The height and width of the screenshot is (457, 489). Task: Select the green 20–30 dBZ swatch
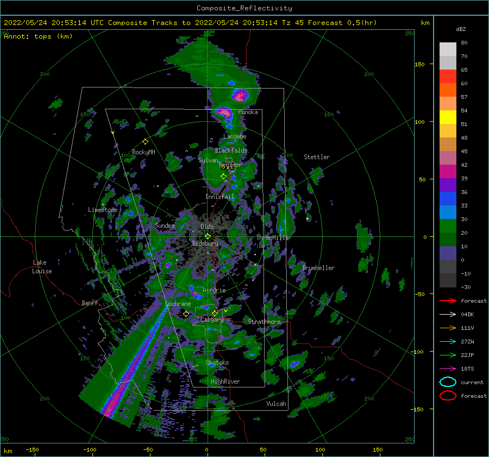point(448,226)
